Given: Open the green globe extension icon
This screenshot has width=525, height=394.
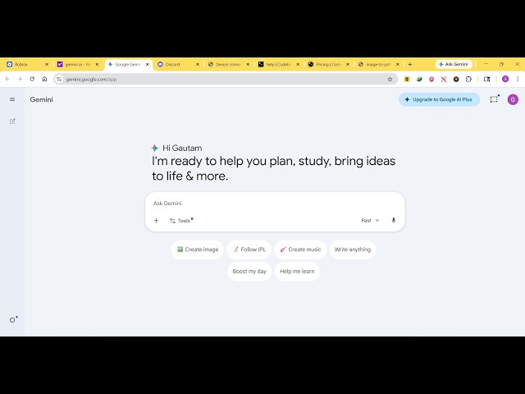Looking at the screenshot, I should point(419,80).
